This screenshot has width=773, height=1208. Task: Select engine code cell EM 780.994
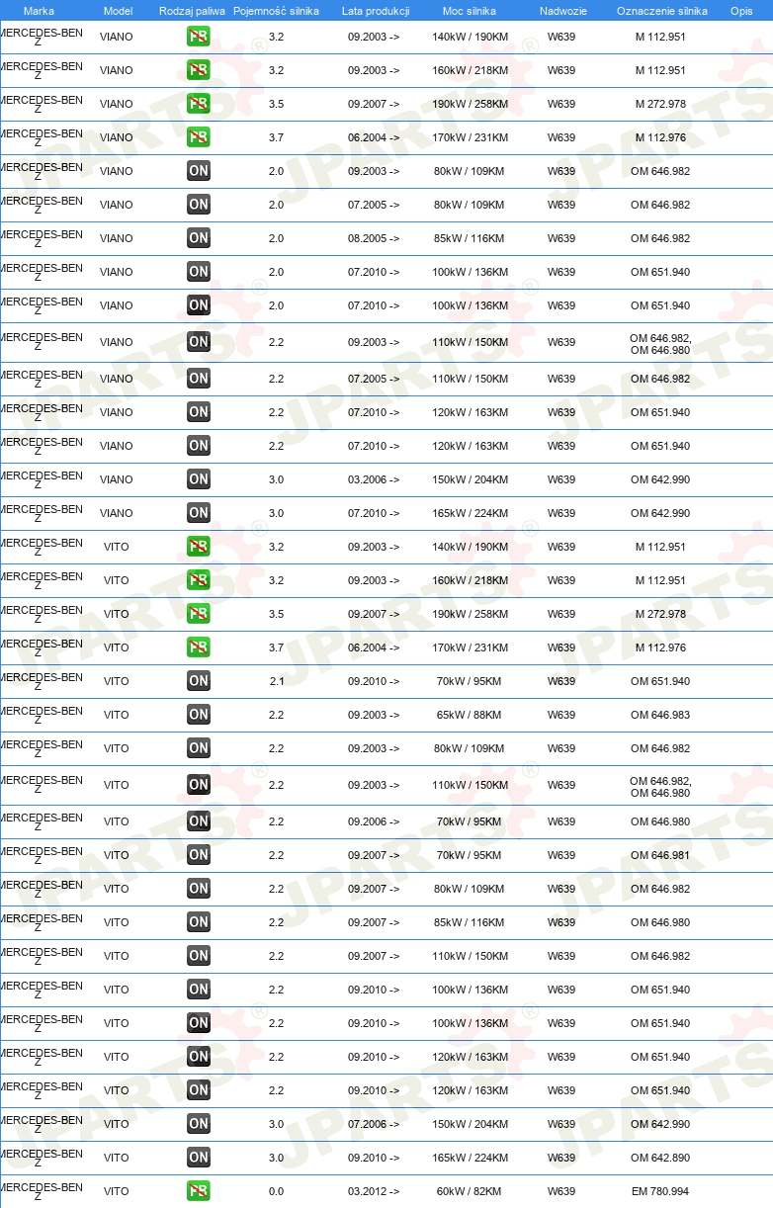pos(660,1191)
